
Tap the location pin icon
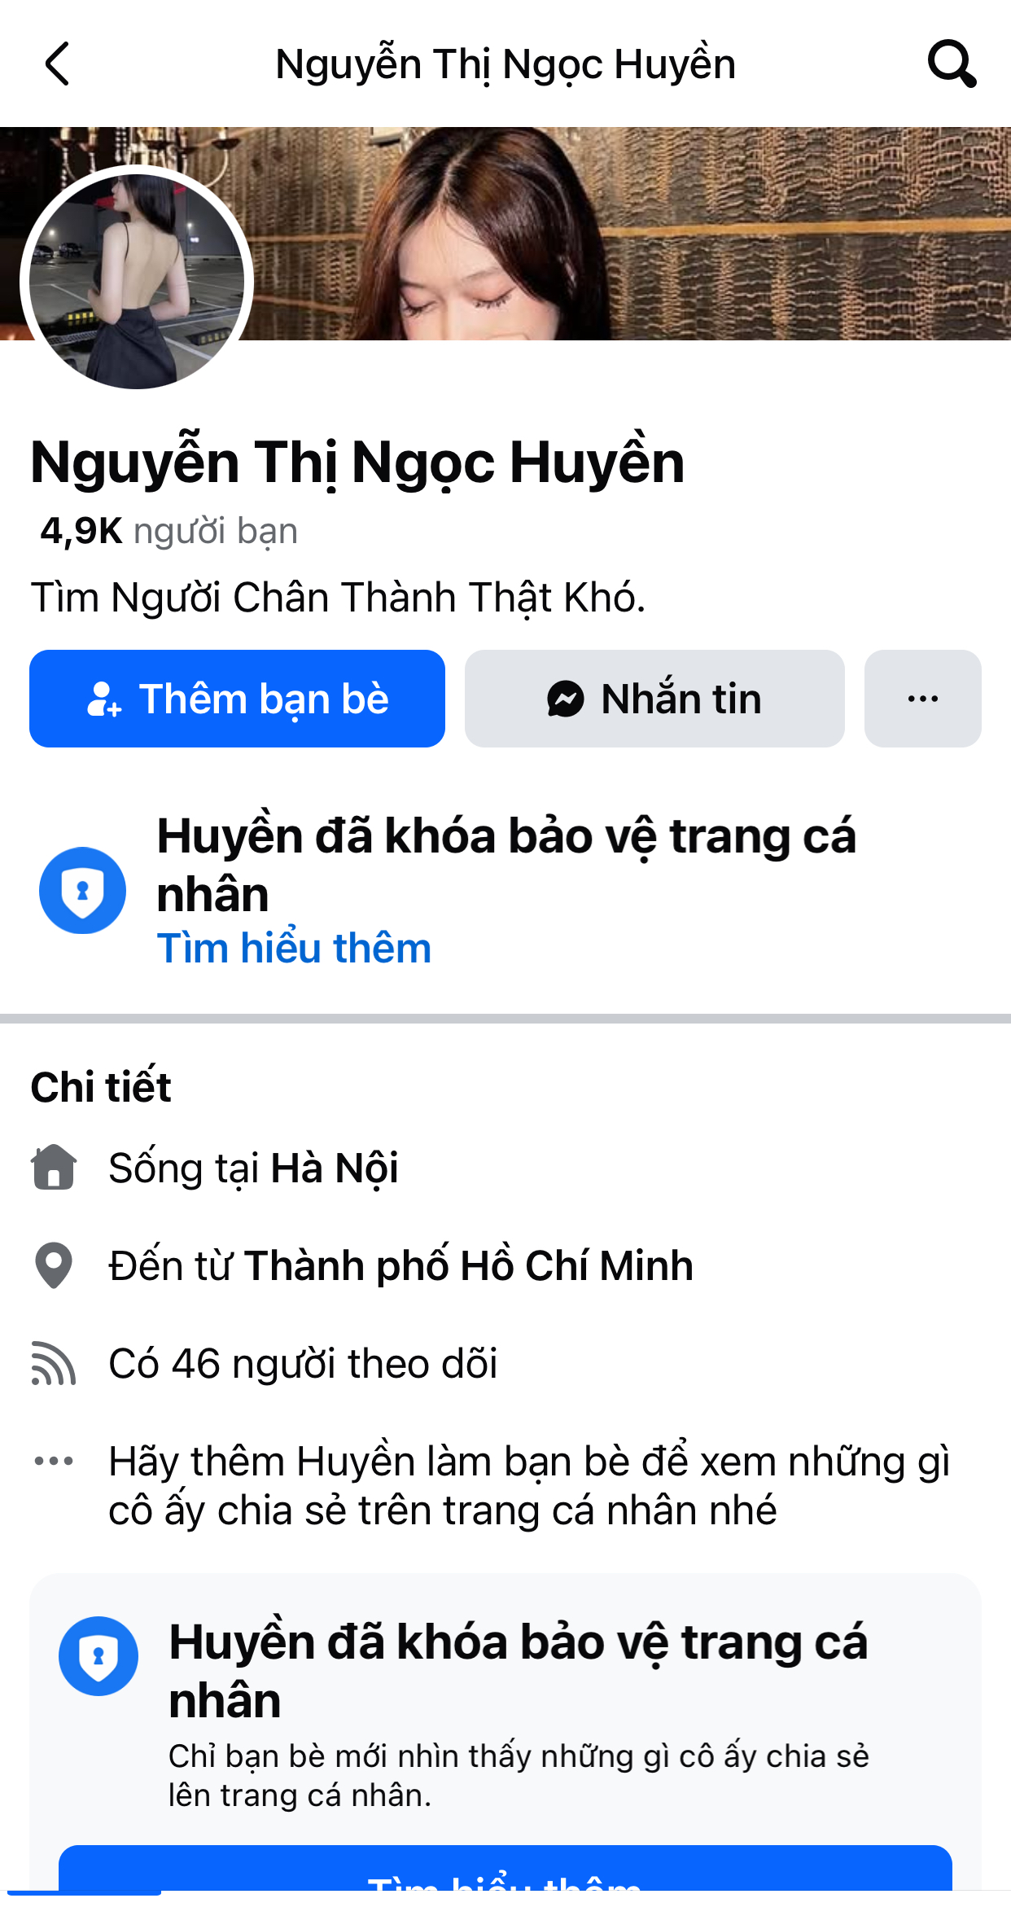pyautogui.click(x=54, y=1265)
